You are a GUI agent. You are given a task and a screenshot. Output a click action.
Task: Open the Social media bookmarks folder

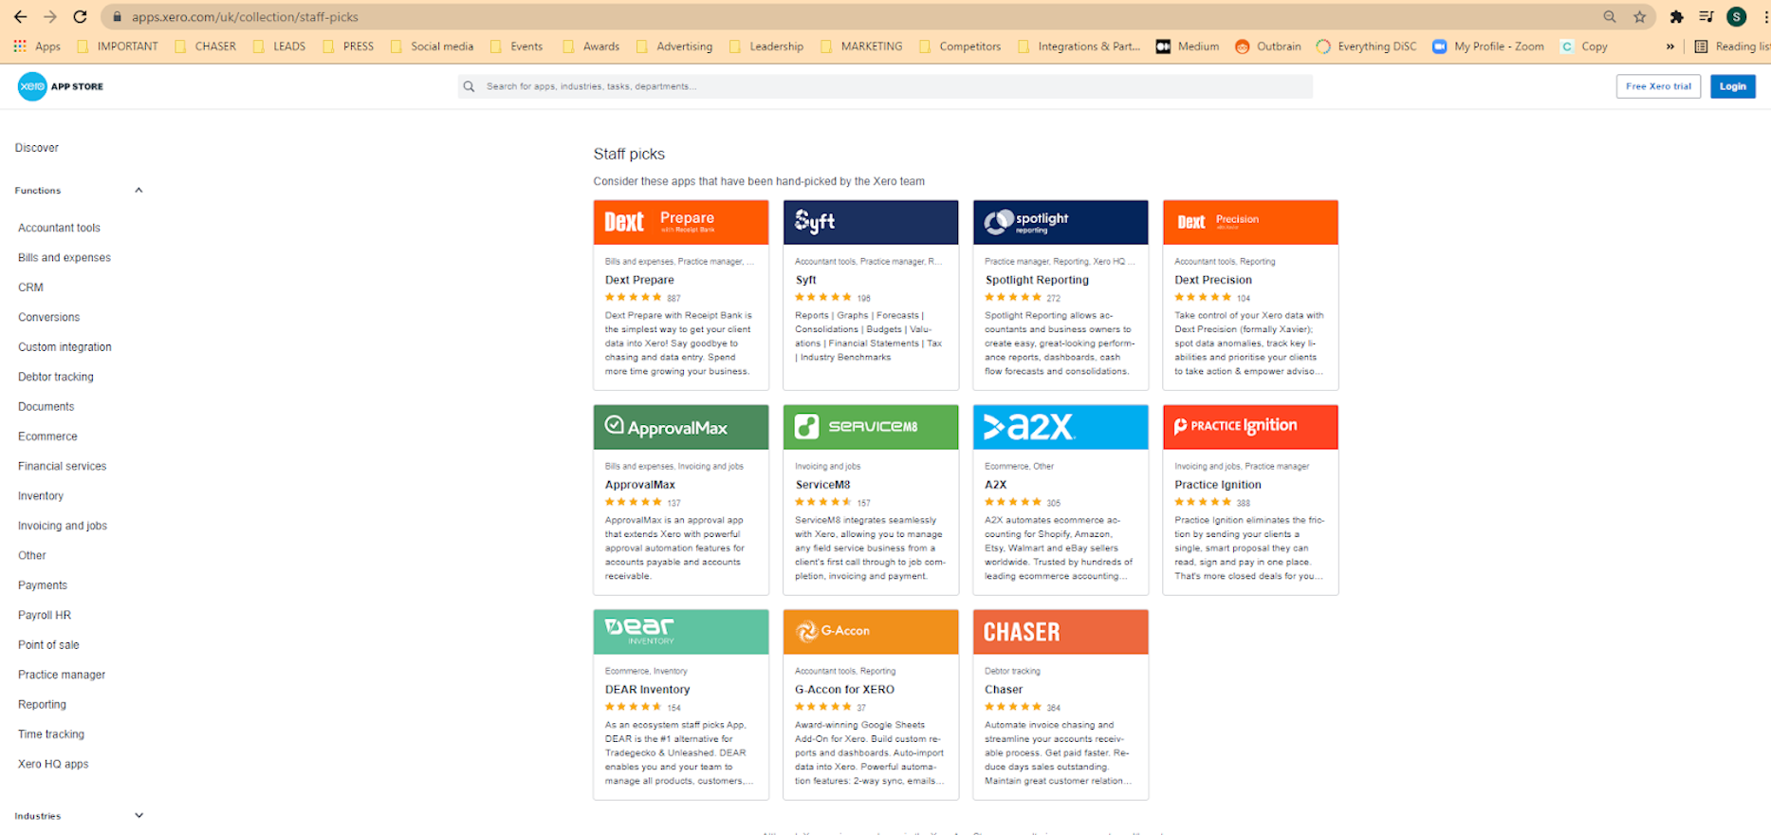(x=433, y=46)
